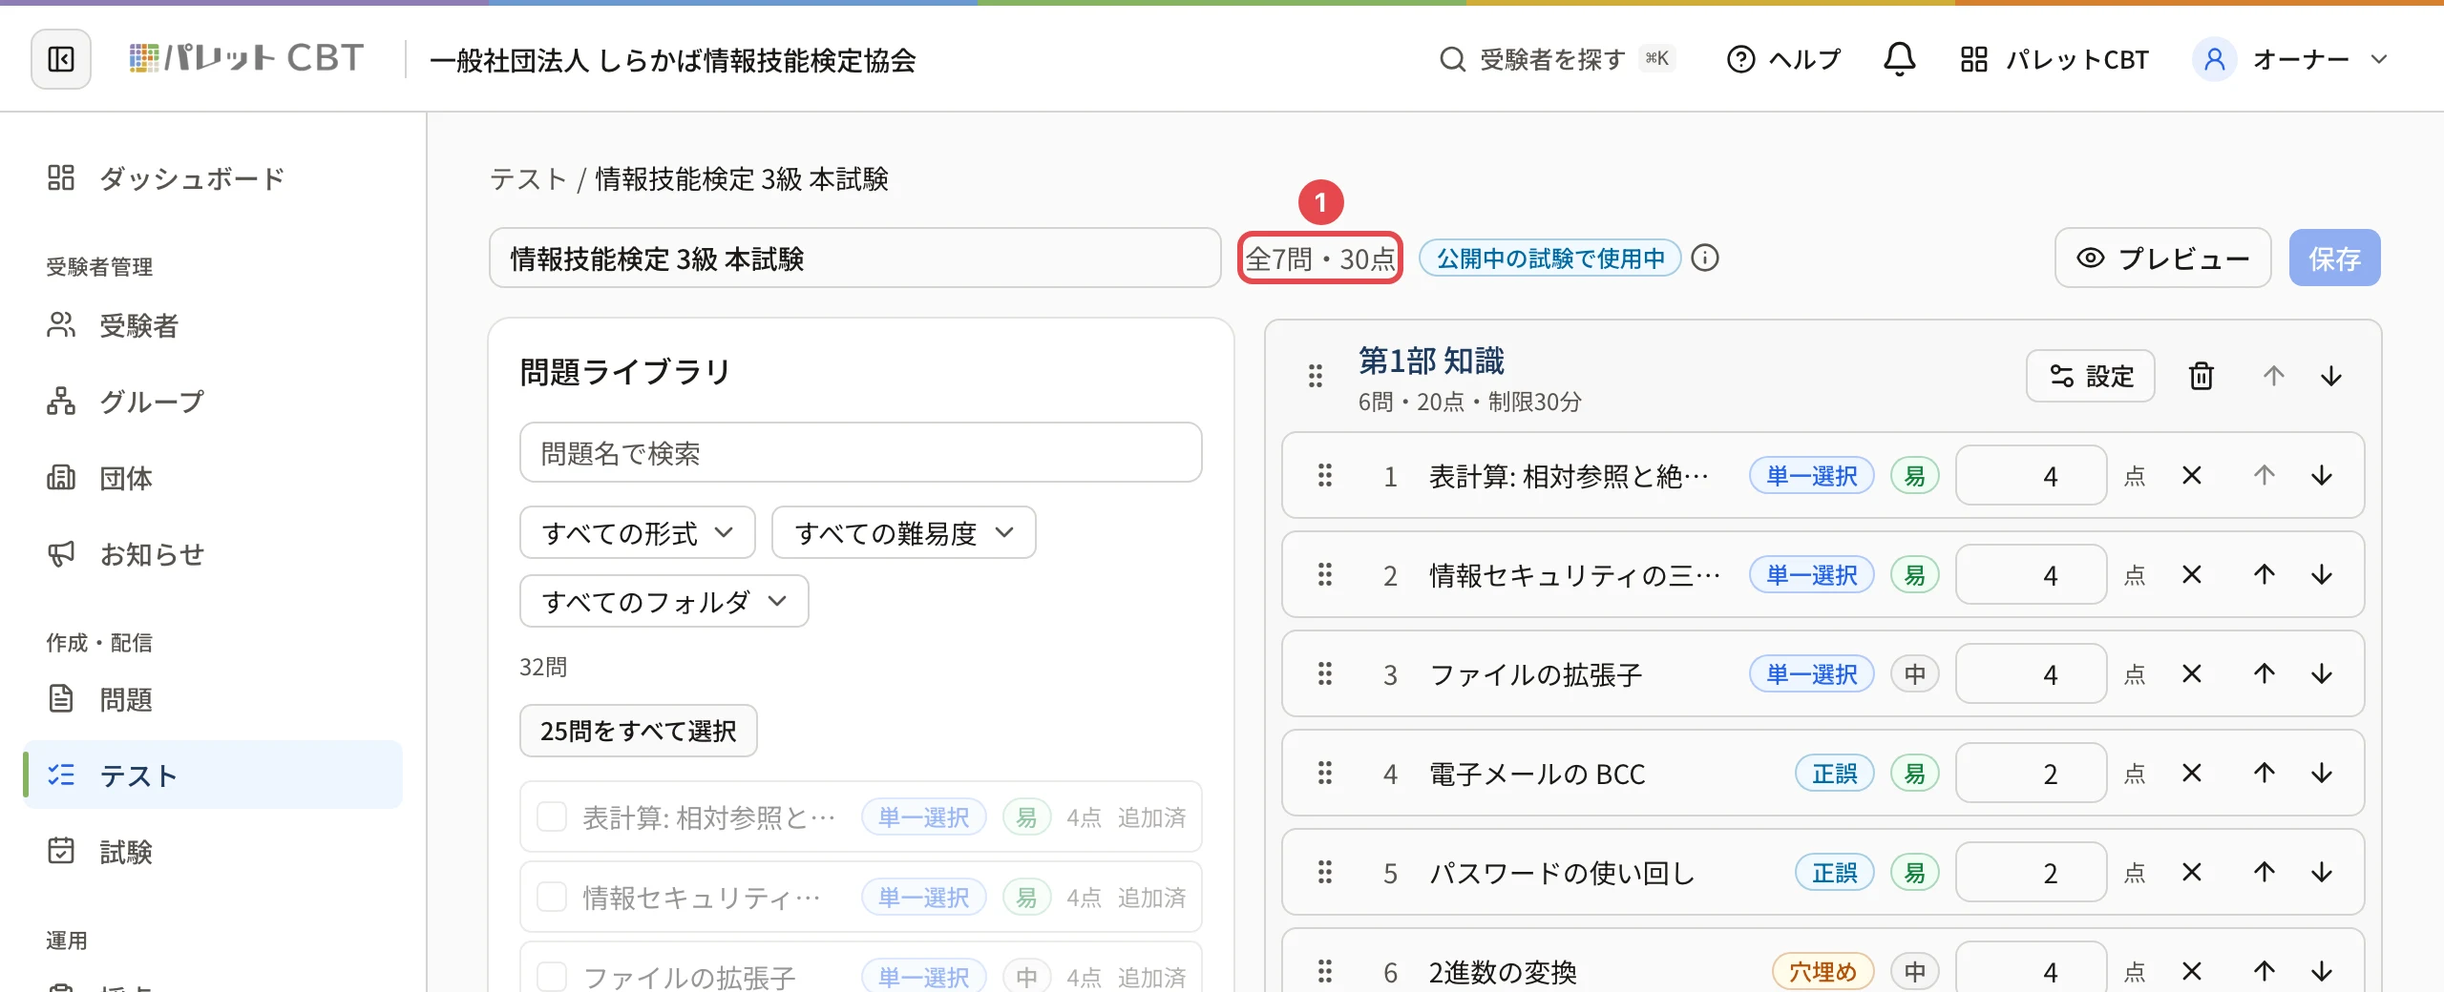Open 設定 for section 第1部 知識
The width and height of the screenshot is (2444, 992).
click(x=2091, y=376)
